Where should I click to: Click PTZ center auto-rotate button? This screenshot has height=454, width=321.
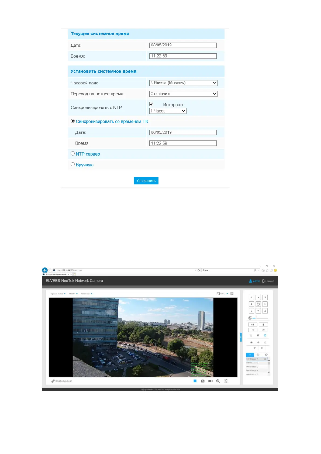258,304
